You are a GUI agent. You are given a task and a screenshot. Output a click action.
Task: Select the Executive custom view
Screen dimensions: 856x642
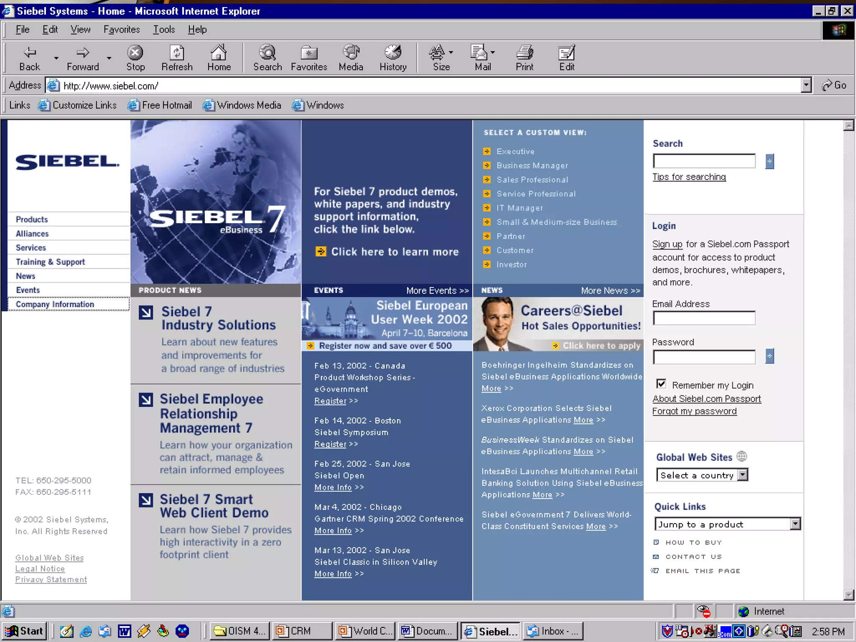click(x=515, y=151)
